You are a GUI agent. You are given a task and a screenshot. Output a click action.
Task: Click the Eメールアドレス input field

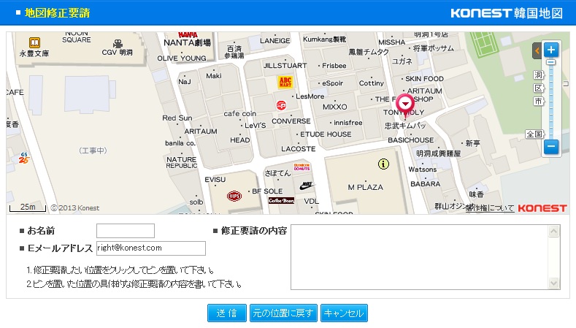pos(151,248)
